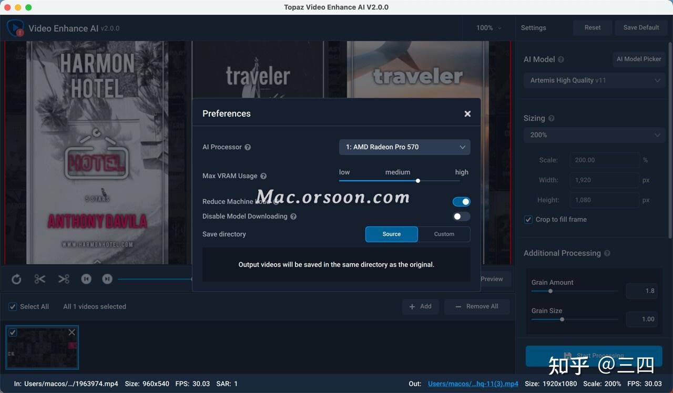673x393 pixels.
Task: Click Remove All button
Action: [477, 307]
